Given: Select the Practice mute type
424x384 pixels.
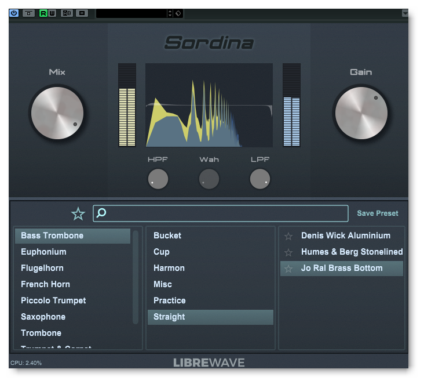Looking at the screenshot, I should coord(210,300).
